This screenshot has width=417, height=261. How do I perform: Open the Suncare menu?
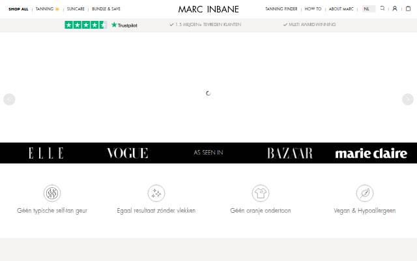[x=76, y=8]
